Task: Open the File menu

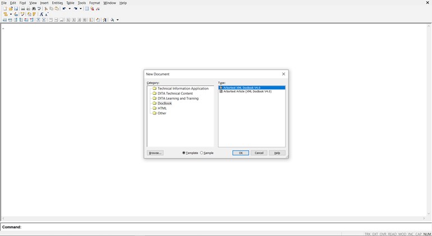Action: [x=4, y=3]
